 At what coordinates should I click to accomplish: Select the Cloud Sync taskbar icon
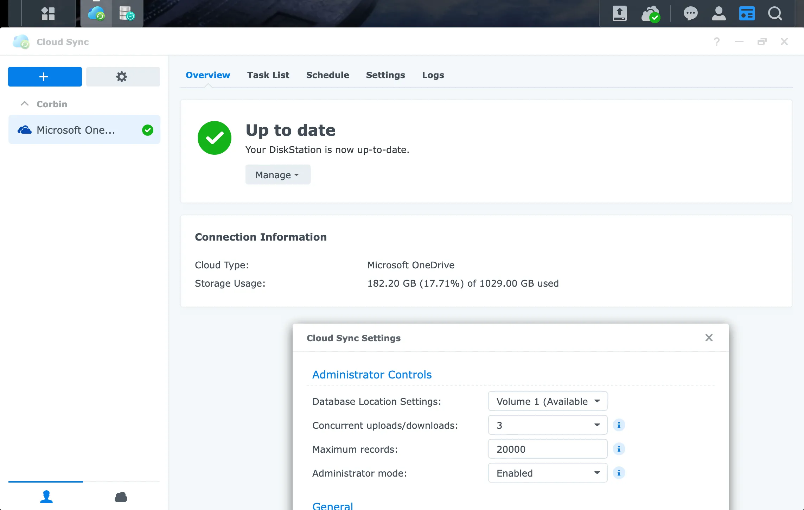point(96,14)
